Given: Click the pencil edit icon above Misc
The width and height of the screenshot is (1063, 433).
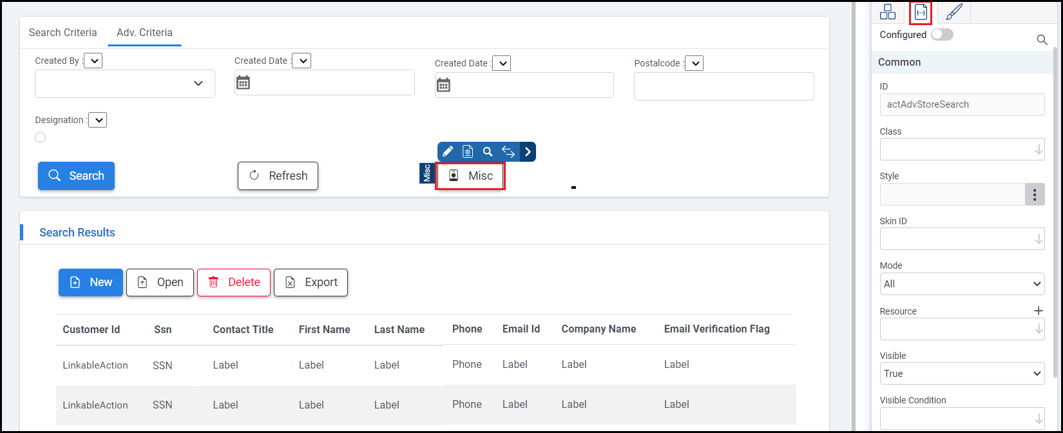Looking at the screenshot, I should (x=448, y=151).
